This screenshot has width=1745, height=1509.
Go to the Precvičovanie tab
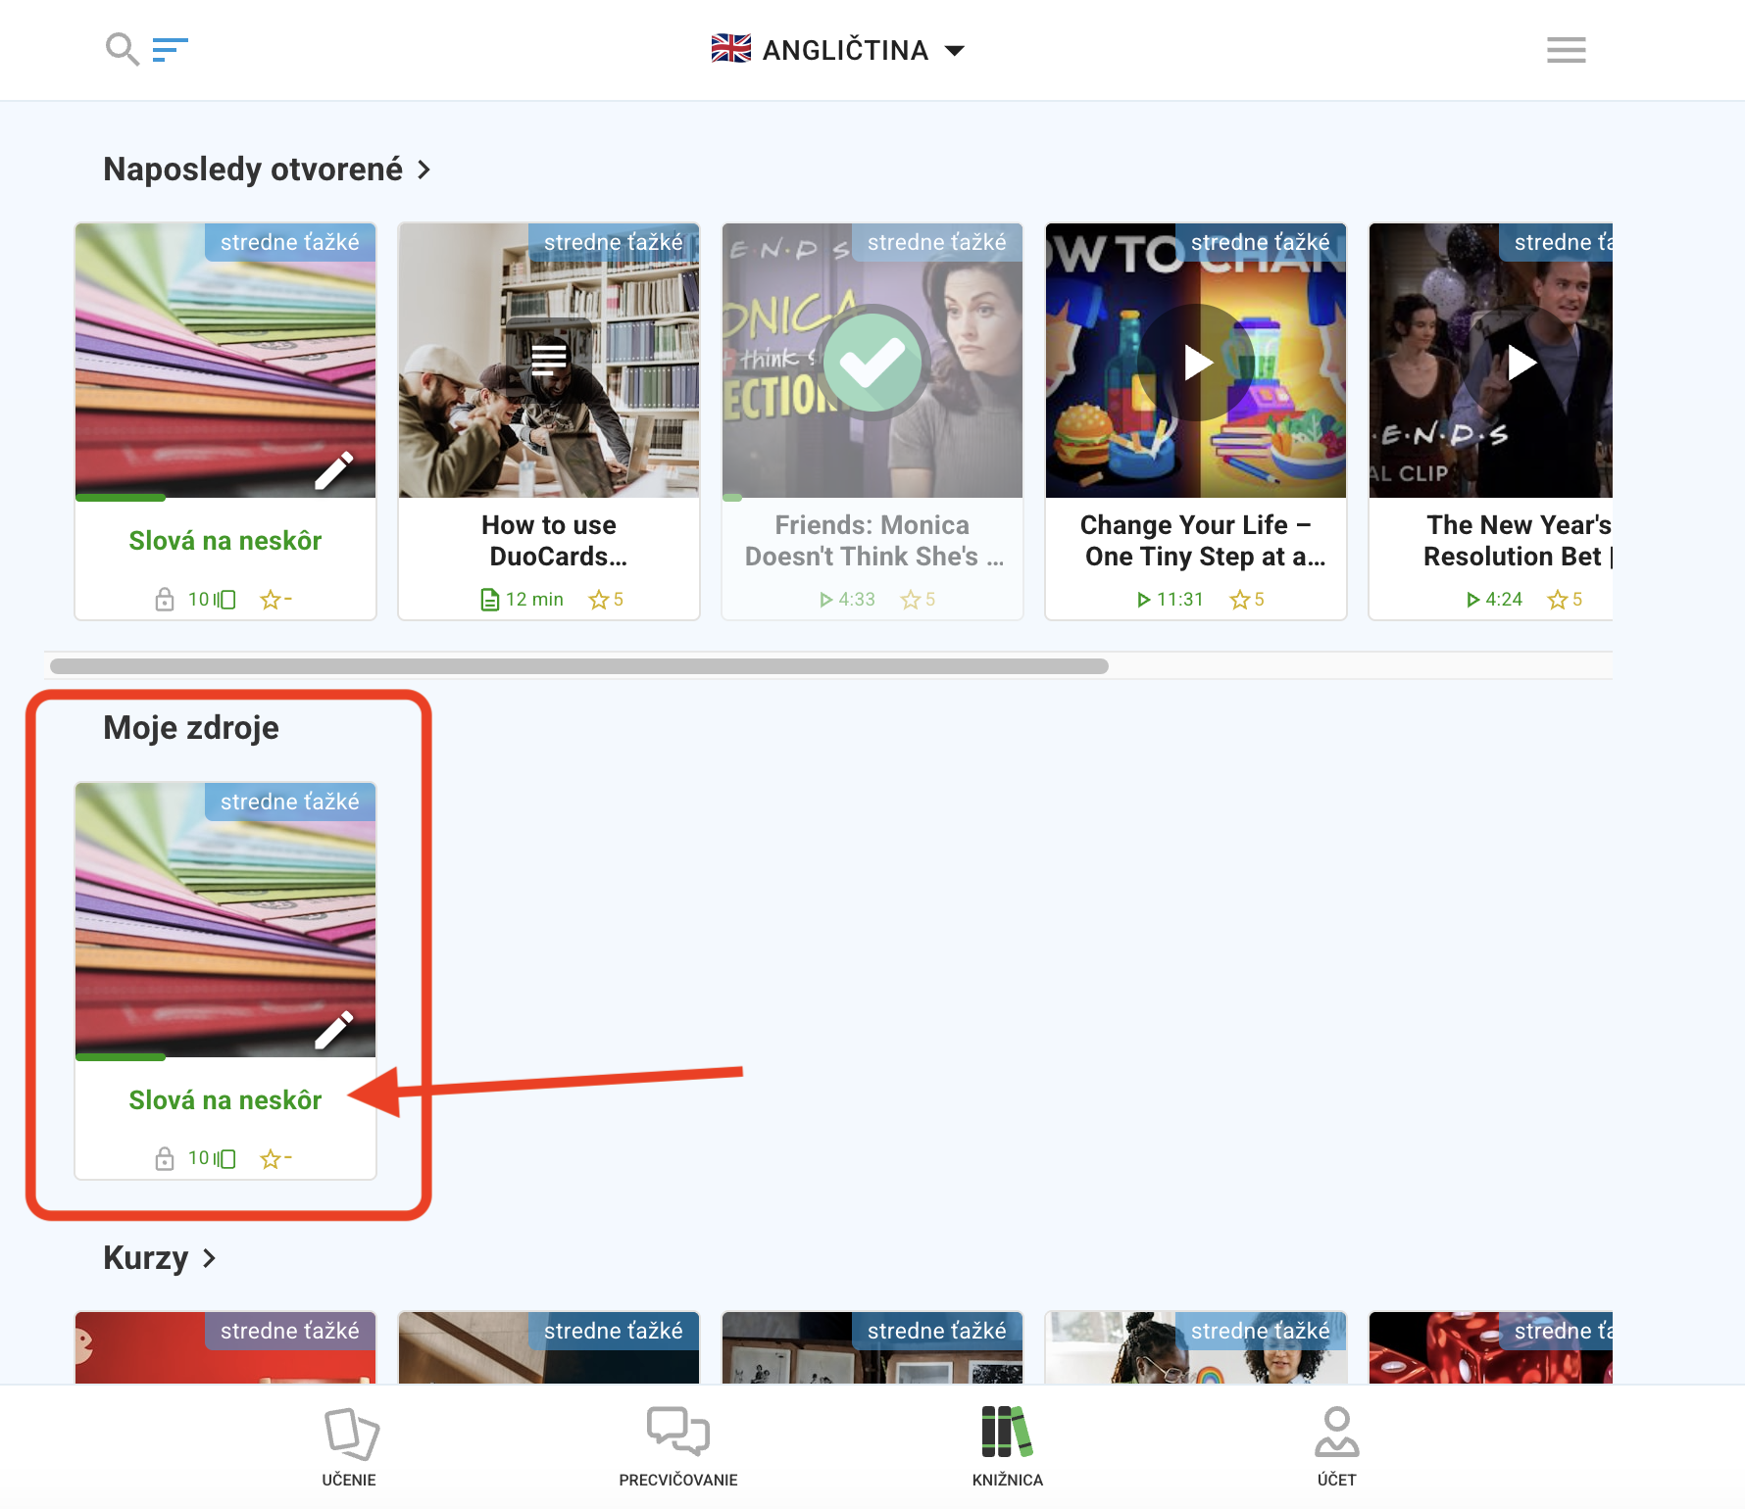pos(677,1446)
